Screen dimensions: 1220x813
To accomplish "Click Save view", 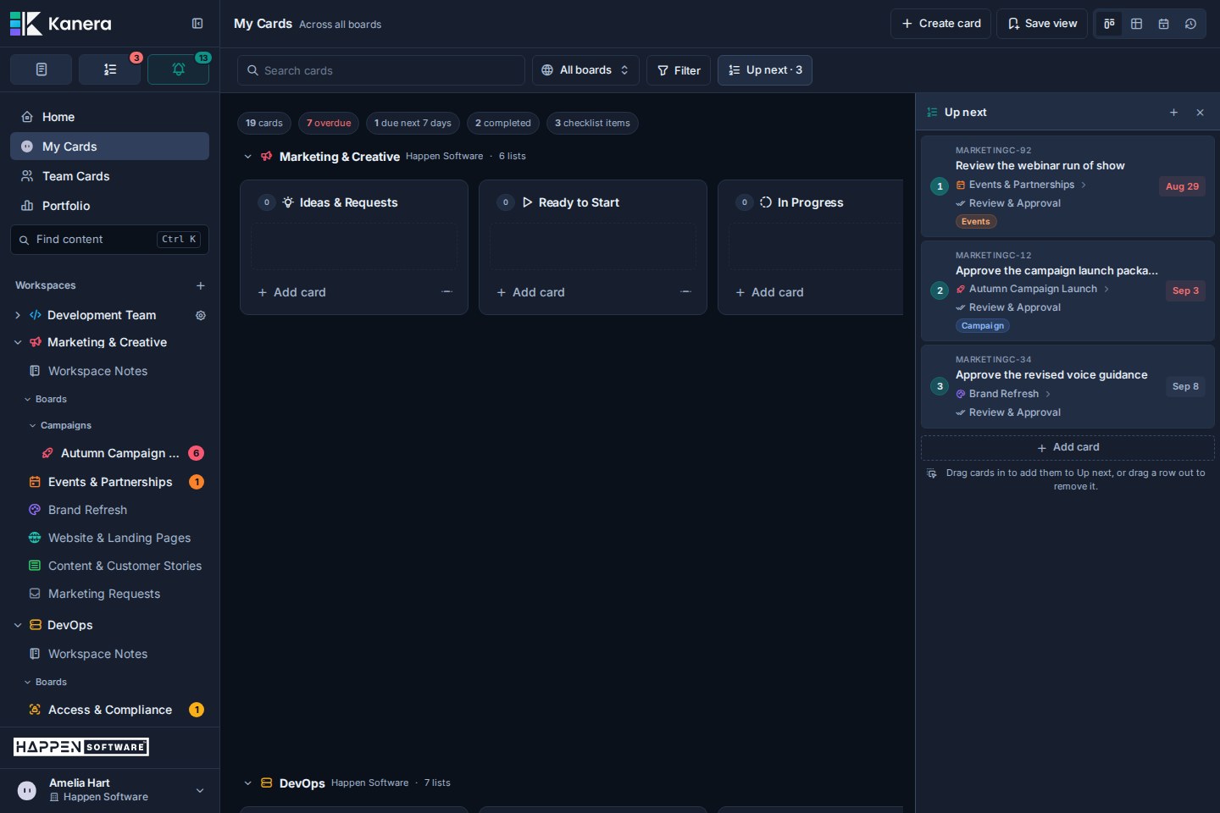I will [1042, 24].
